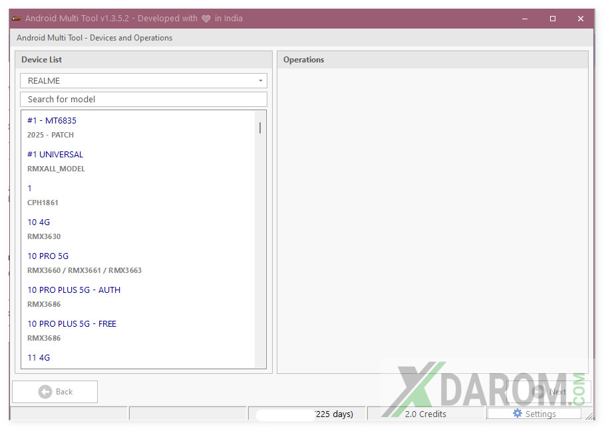Select the 10 4G RMX3630 entry

pyautogui.click(x=44, y=229)
